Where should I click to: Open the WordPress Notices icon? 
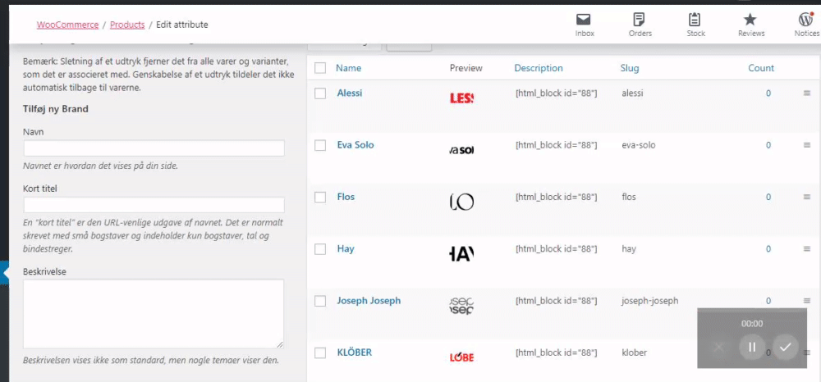pos(805,20)
